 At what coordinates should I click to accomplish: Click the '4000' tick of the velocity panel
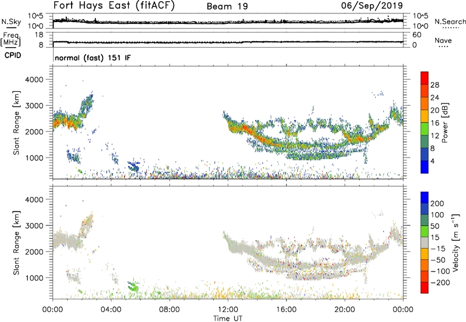coord(34,199)
